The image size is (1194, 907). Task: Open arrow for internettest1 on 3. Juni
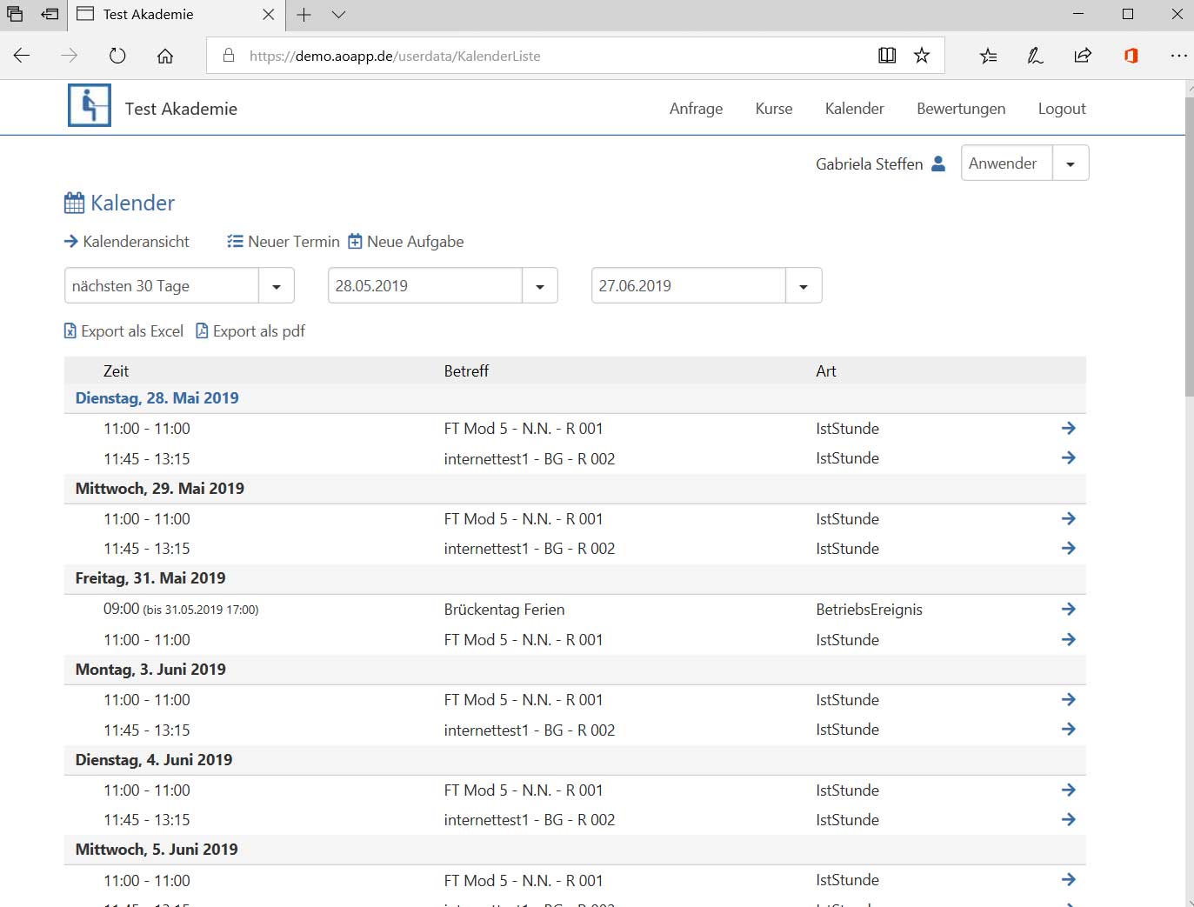[1069, 729]
